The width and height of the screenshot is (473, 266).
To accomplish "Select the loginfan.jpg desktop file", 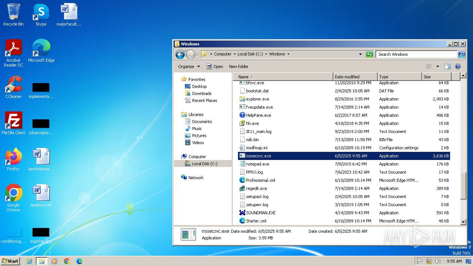I will (x=41, y=235).
